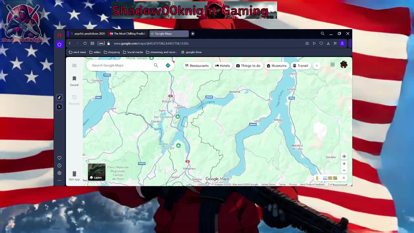Open the Terms link
This screenshot has height=233, width=414.
click(282, 184)
